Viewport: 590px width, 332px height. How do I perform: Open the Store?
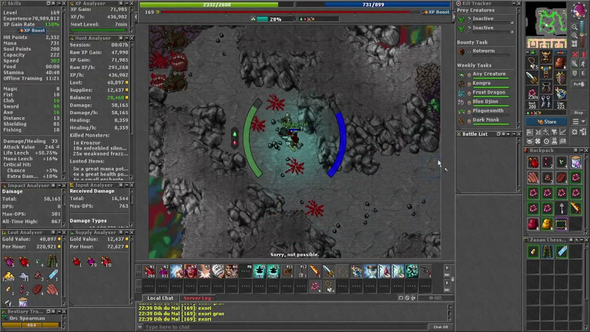pyautogui.click(x=546, y=122)
